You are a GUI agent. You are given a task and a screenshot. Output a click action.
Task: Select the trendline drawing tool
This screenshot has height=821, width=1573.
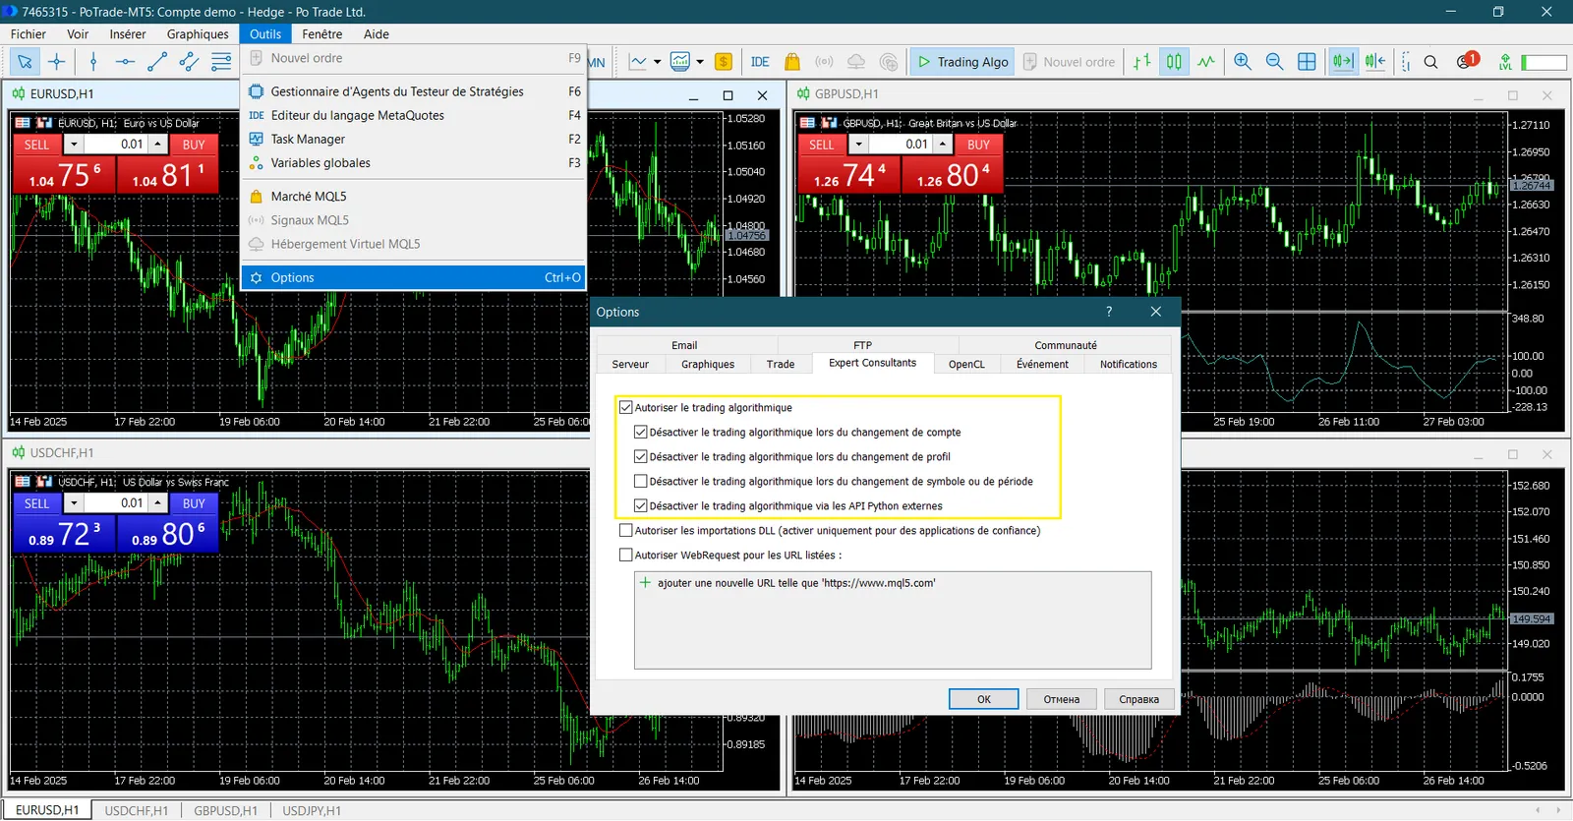tap(156, 62)
